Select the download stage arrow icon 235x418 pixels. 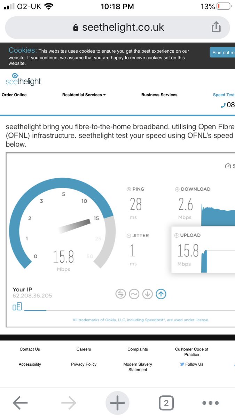[148, 294]
